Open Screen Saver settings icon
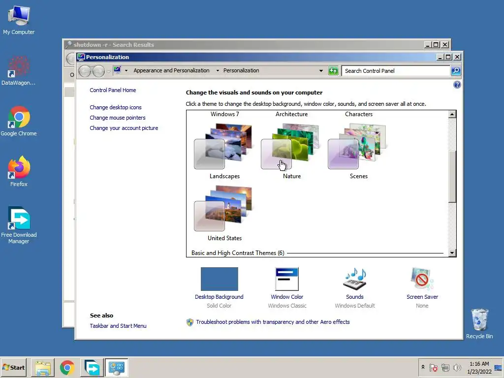 (x=422, y=279)
